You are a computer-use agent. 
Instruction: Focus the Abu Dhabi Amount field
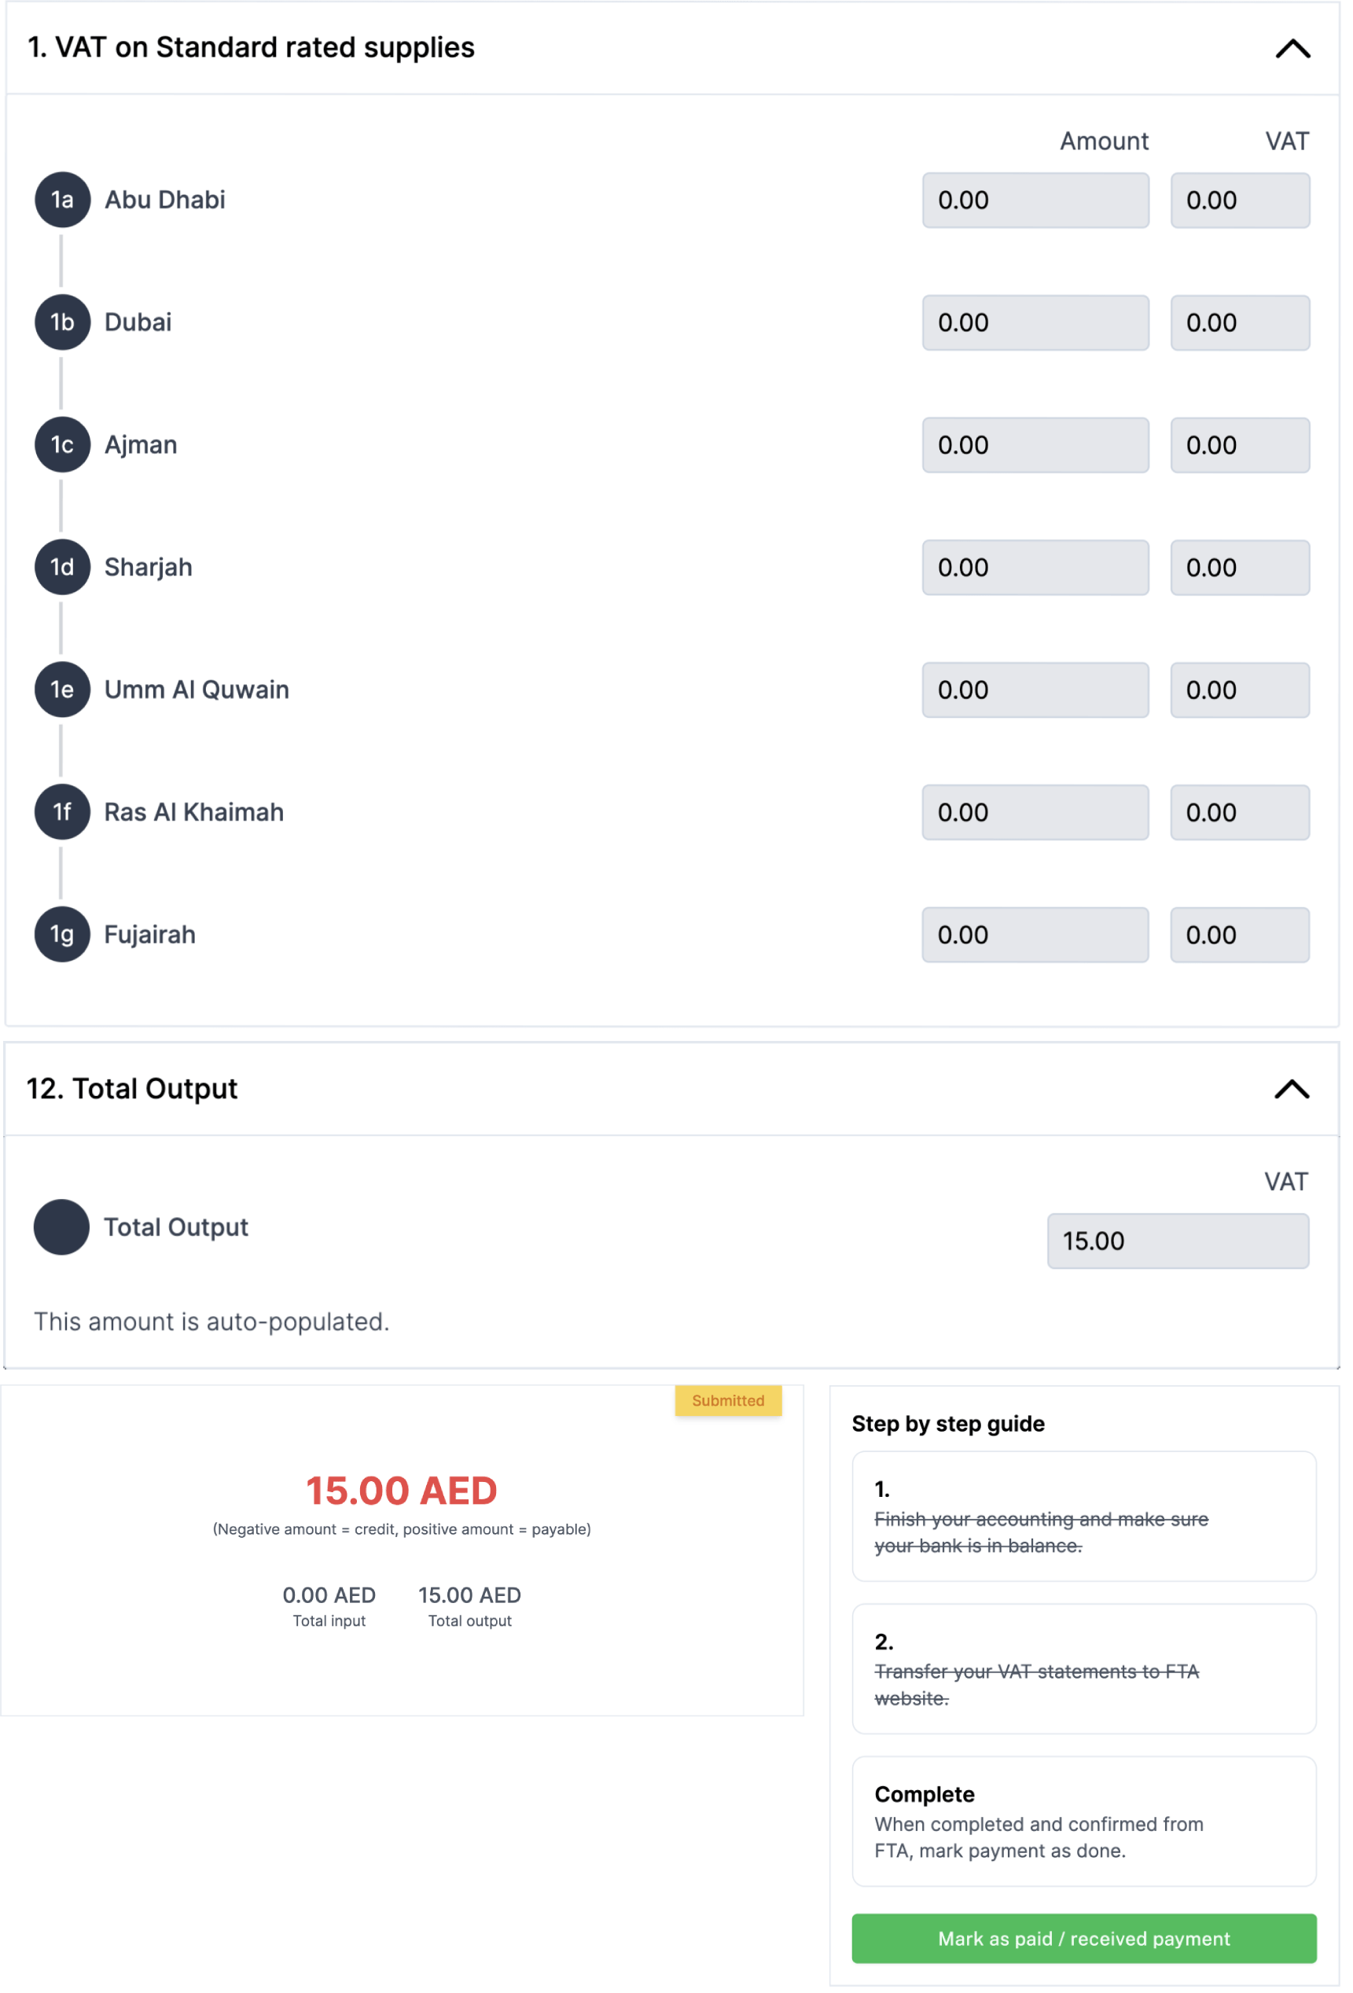click(x=1035, y=200)
